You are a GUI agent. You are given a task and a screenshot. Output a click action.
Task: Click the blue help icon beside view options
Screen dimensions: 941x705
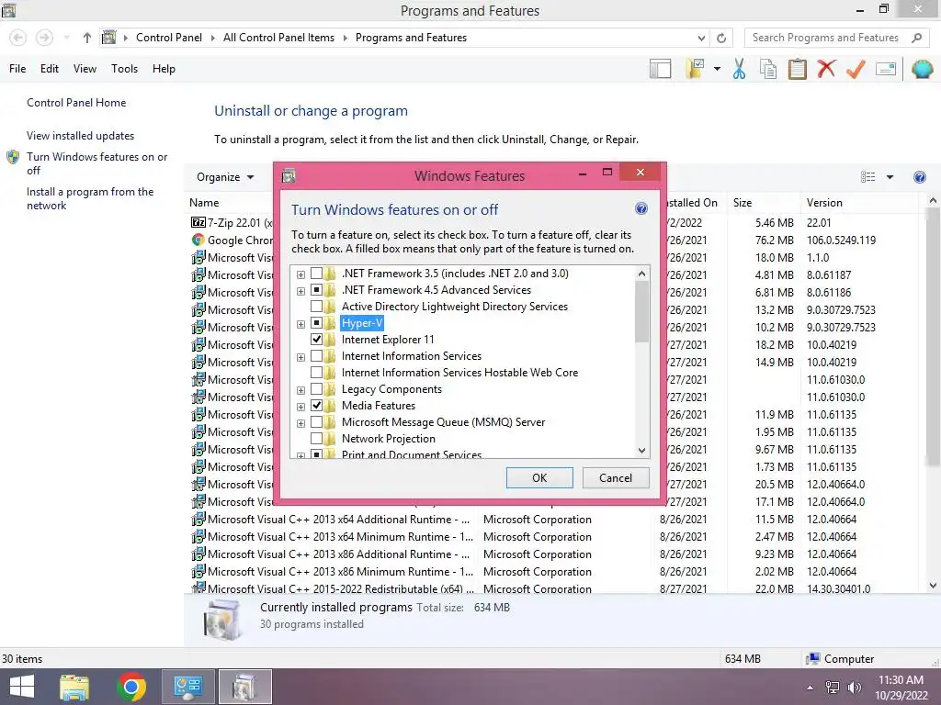pyautogui.click(x=919, y=177)
